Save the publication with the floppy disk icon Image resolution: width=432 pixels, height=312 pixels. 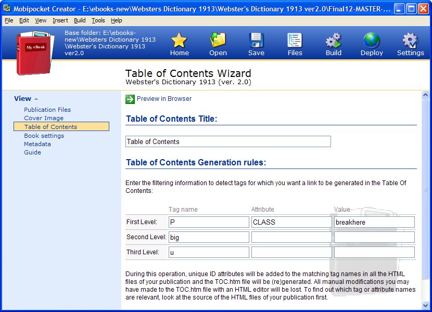click(x=256, y=40)
